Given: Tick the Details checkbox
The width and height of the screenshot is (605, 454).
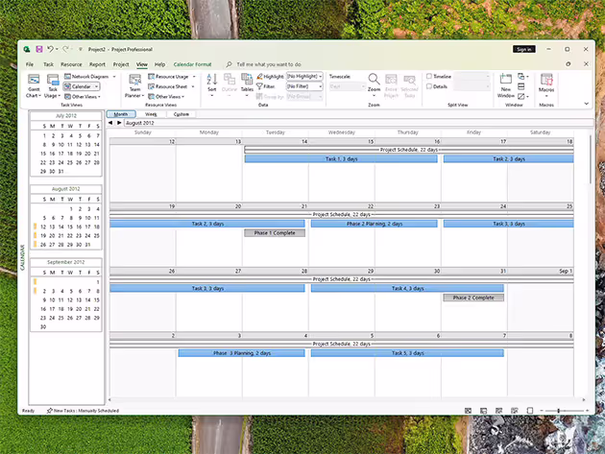Looking at the screenshot, I should point(429,86).
